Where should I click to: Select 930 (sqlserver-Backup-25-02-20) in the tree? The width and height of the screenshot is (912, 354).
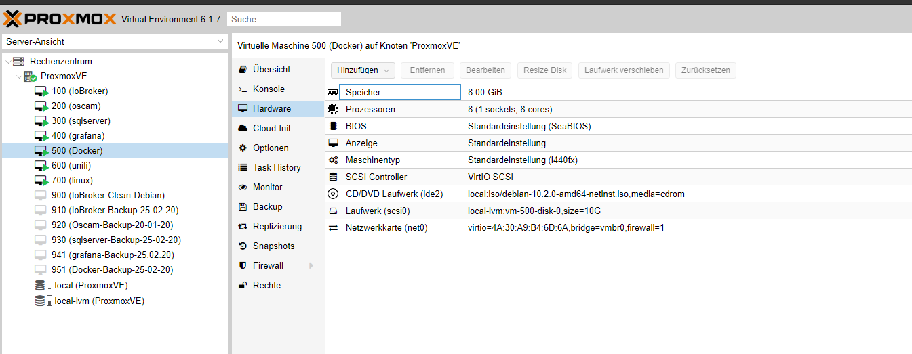pos(115,240)
